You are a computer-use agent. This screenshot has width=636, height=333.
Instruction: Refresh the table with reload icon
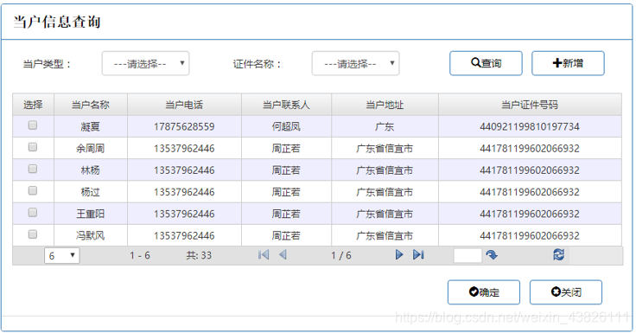tap(558, 254)
